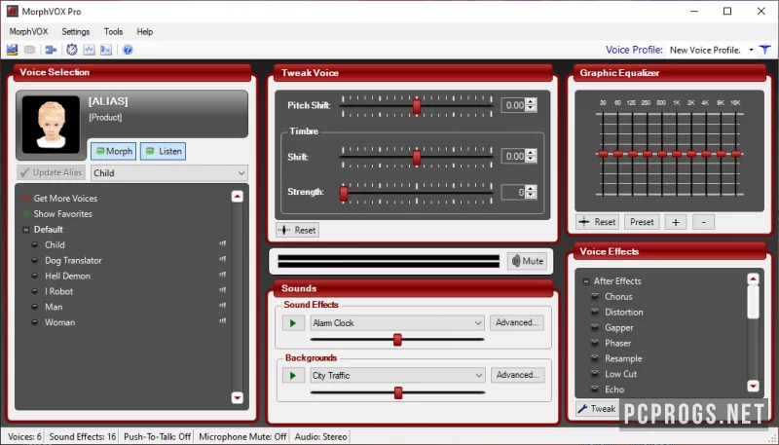The width and height of the screenshot is (779, 445).
Task: Click the Sound Effects volume slider handle
Action: [x=397, y=340]
